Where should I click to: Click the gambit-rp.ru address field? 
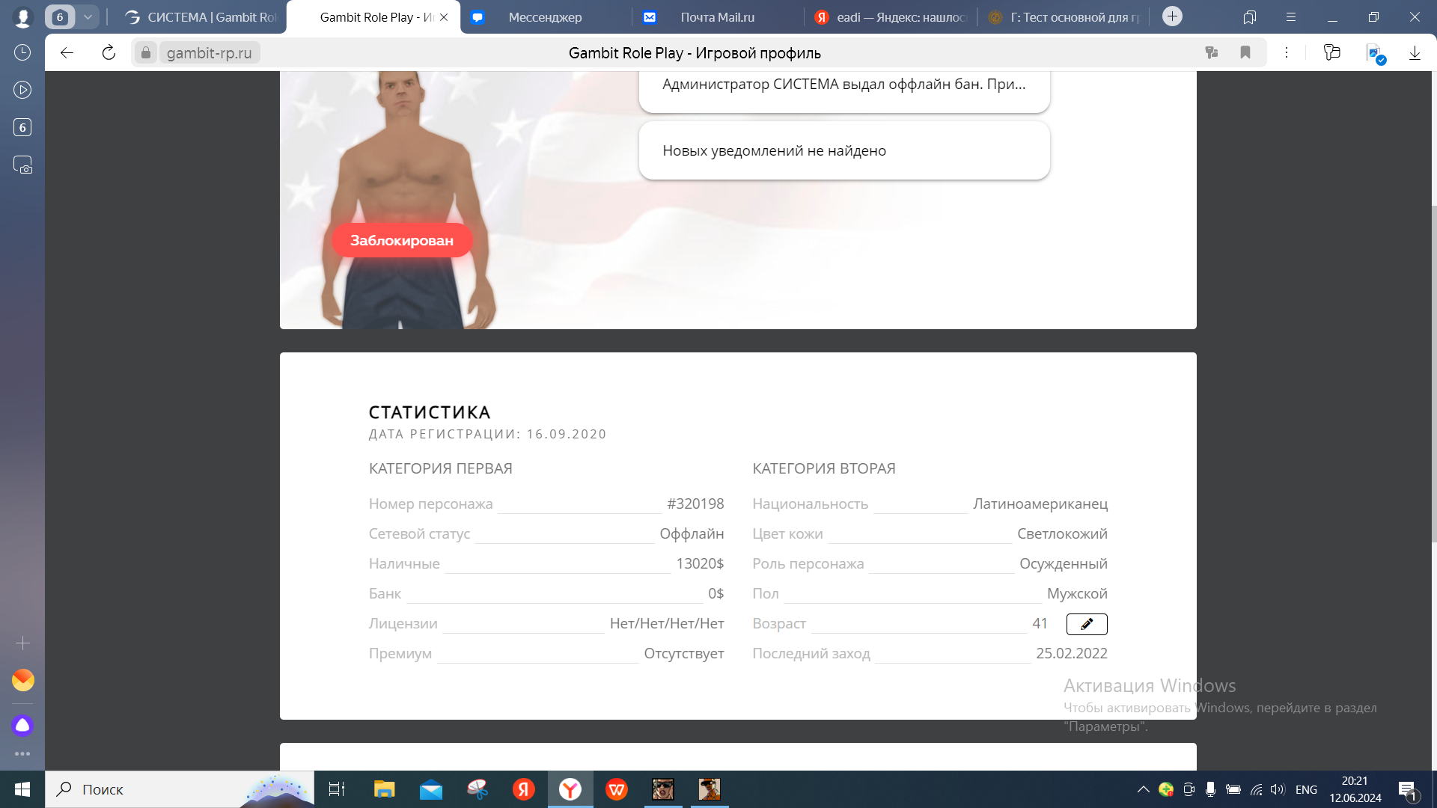point(209,52)
